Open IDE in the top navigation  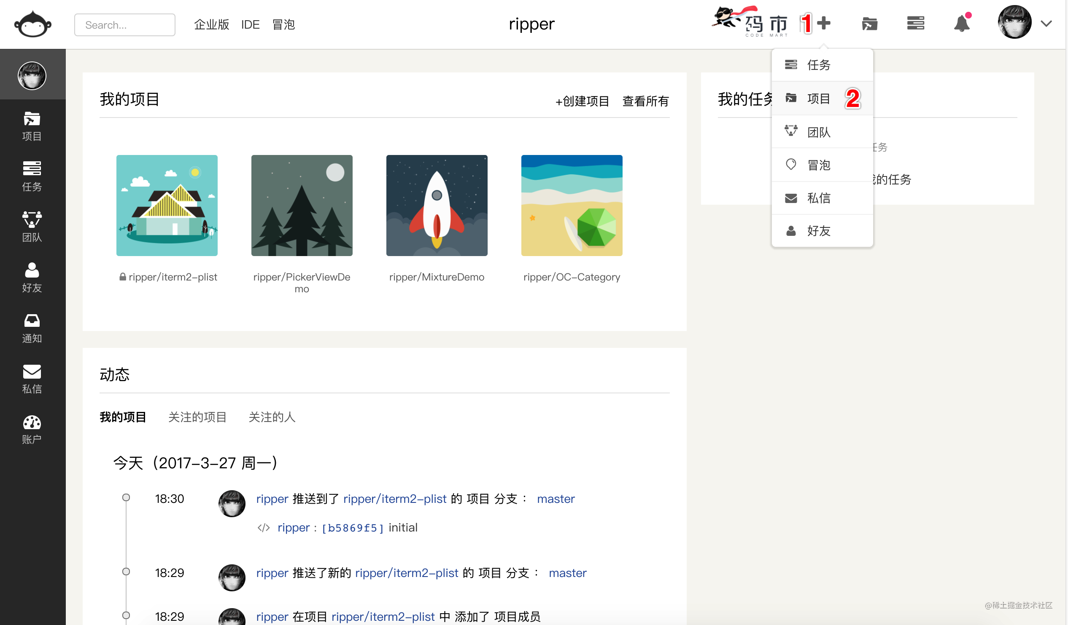coord(250,24)
